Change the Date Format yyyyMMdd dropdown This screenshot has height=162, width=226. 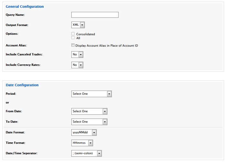point(84,132)
